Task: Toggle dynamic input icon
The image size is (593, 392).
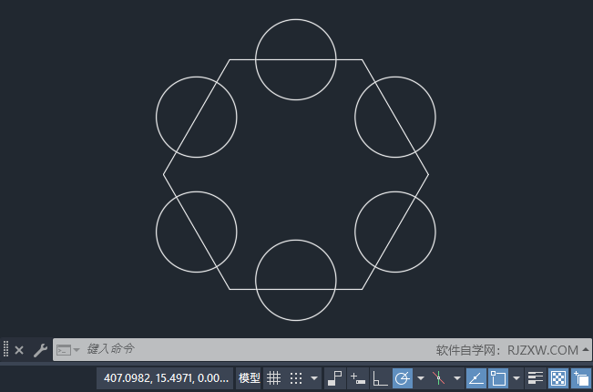Action: [x=358, y=378]
